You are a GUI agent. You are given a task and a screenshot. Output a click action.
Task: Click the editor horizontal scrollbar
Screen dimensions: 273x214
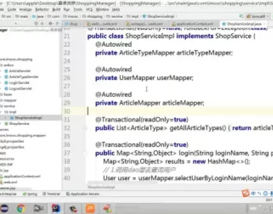123,182
